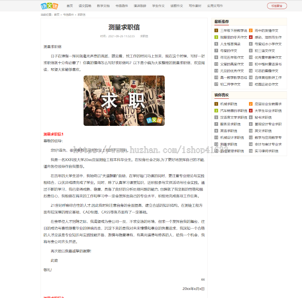Click the 最新推荐 panel heading
The height and width of the screenshot is (298, 302).
(221, 21)
